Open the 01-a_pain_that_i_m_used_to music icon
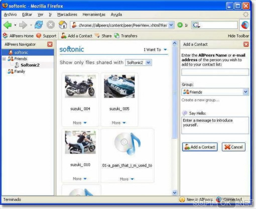This screenshot has height=209, width=256. click(127, 144)
